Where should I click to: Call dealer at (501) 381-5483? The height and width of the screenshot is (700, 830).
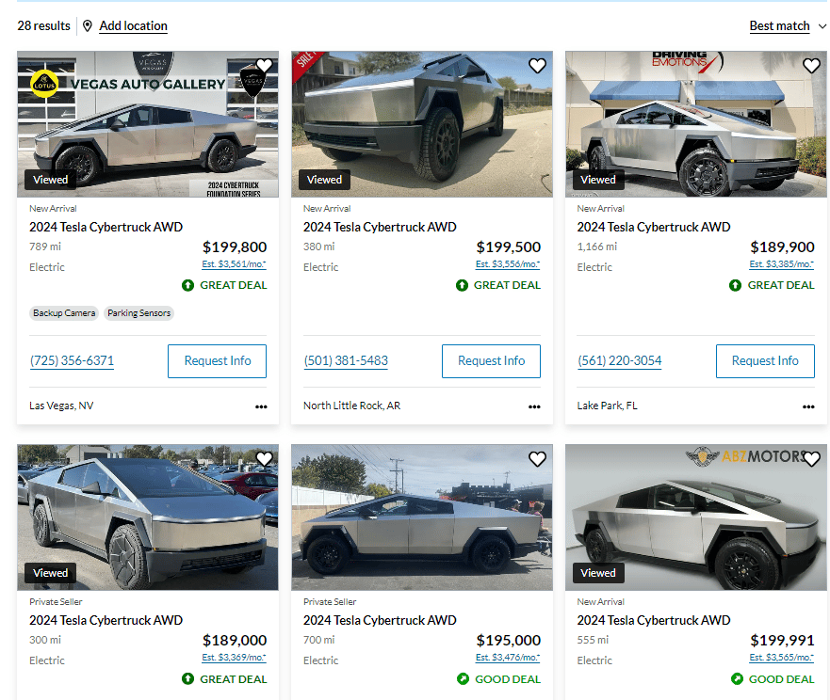[x=346, y=361]
